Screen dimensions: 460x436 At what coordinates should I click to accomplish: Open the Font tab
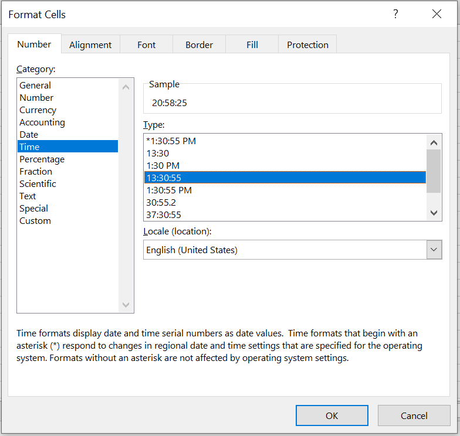(x=147, y=45)
